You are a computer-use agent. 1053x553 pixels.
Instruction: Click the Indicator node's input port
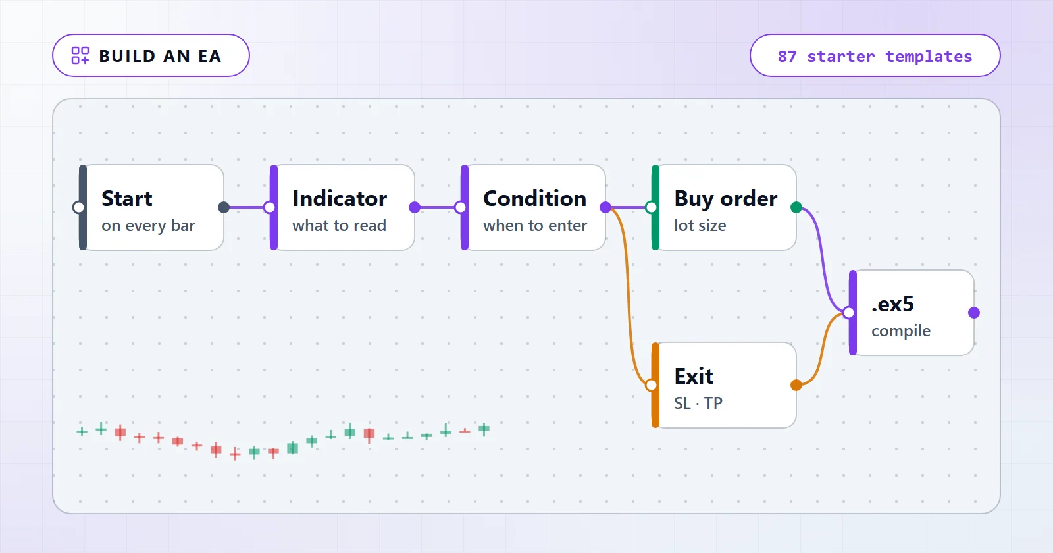coord(270,207)
